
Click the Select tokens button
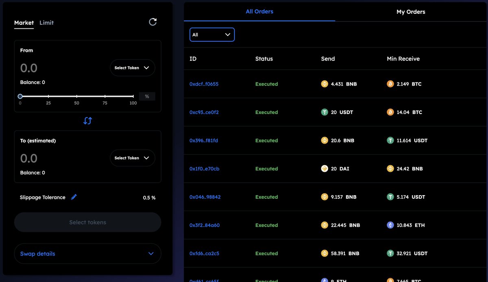click(x=87, y=222)
